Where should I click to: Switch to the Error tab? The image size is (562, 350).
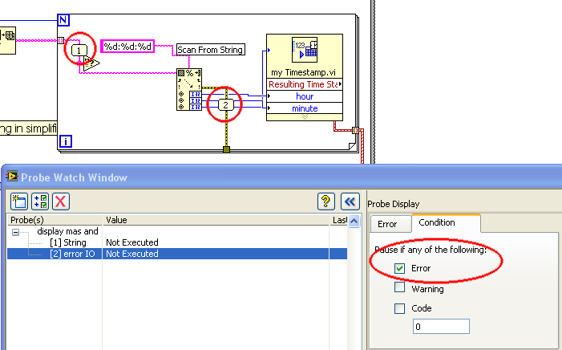pyautogui.click(x=390, y=224)
